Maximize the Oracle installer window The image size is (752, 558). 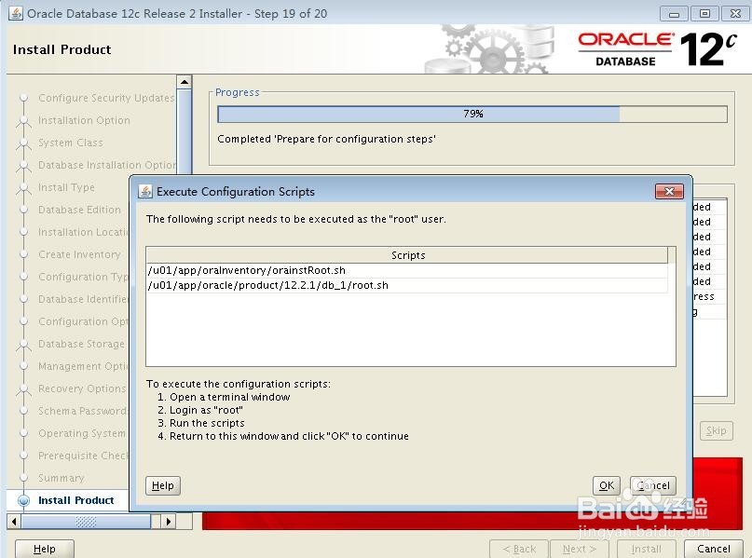[x=704, y=13]
